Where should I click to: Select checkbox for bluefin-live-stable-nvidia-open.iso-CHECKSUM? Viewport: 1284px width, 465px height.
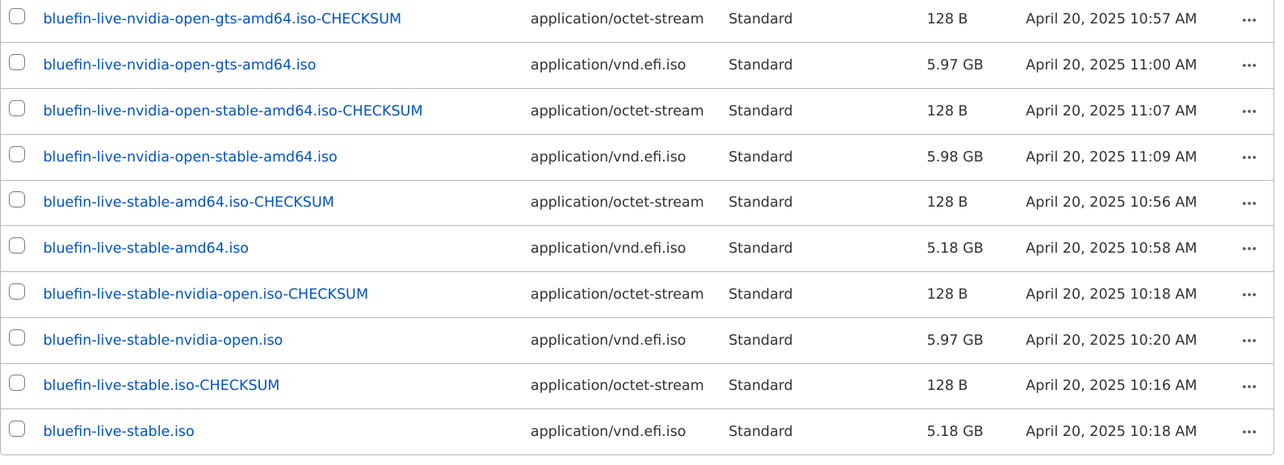coord(17,291)
